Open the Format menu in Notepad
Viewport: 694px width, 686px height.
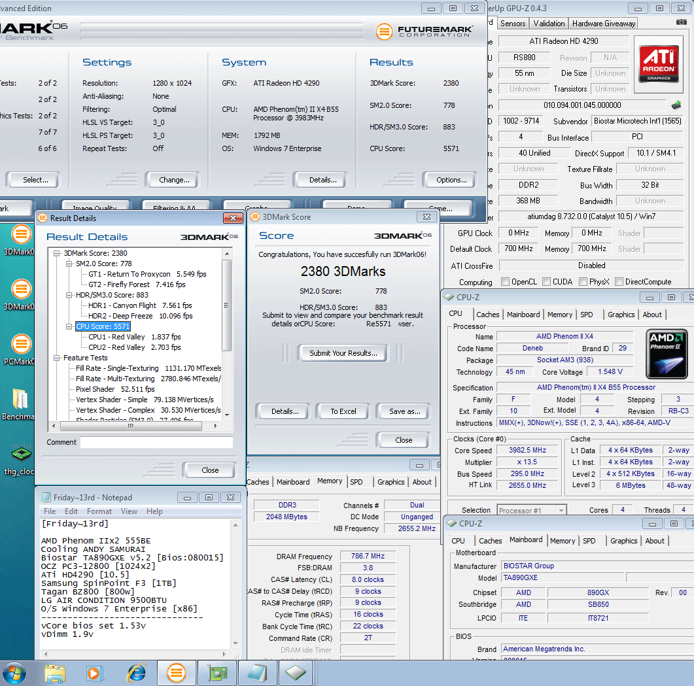(x=99, y=511)
